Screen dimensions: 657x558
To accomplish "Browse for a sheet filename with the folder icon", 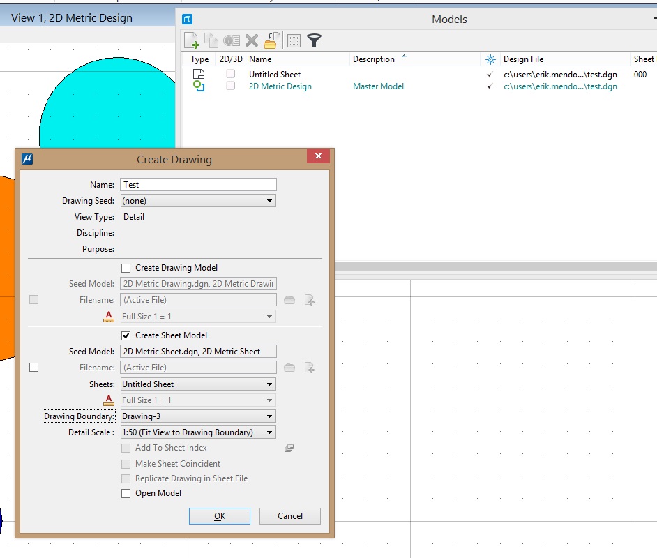I will tap(291, 367).
